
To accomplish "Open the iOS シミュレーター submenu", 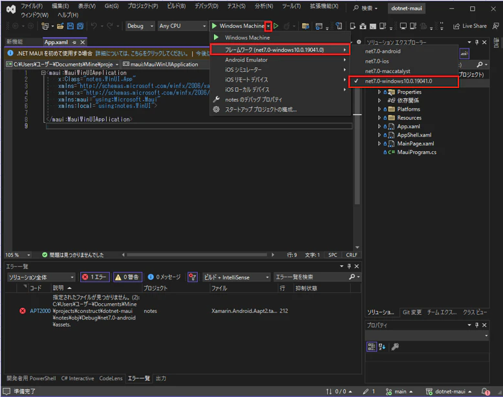I will point(280,70).
